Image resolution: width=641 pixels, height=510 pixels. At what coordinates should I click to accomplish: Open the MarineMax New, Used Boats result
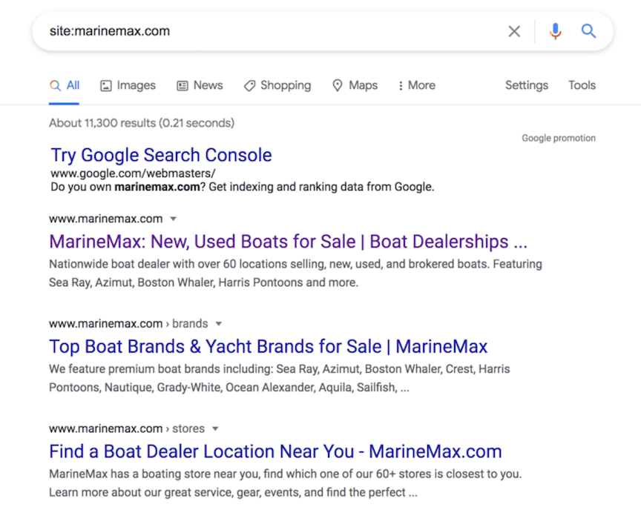(288, 242)
